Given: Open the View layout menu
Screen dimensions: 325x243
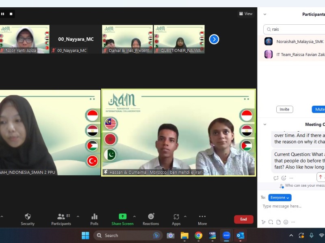Looking at the screenshot, I should 246,14.
